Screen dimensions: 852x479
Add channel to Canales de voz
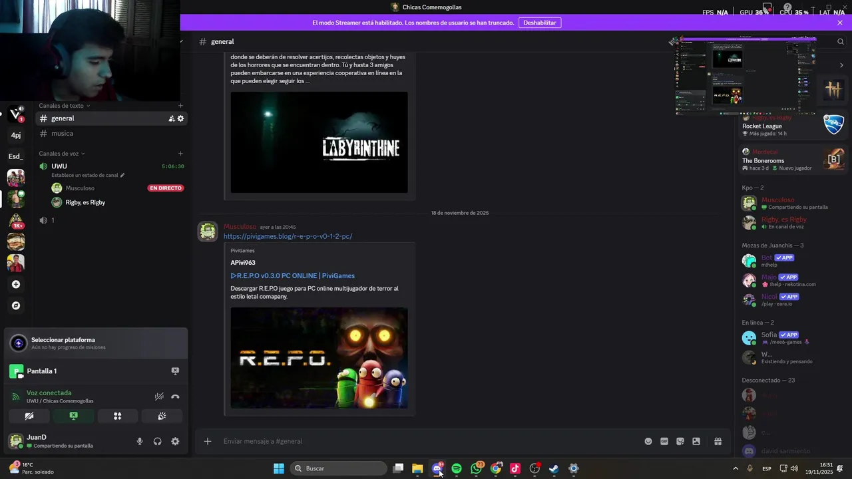point(180,154)
